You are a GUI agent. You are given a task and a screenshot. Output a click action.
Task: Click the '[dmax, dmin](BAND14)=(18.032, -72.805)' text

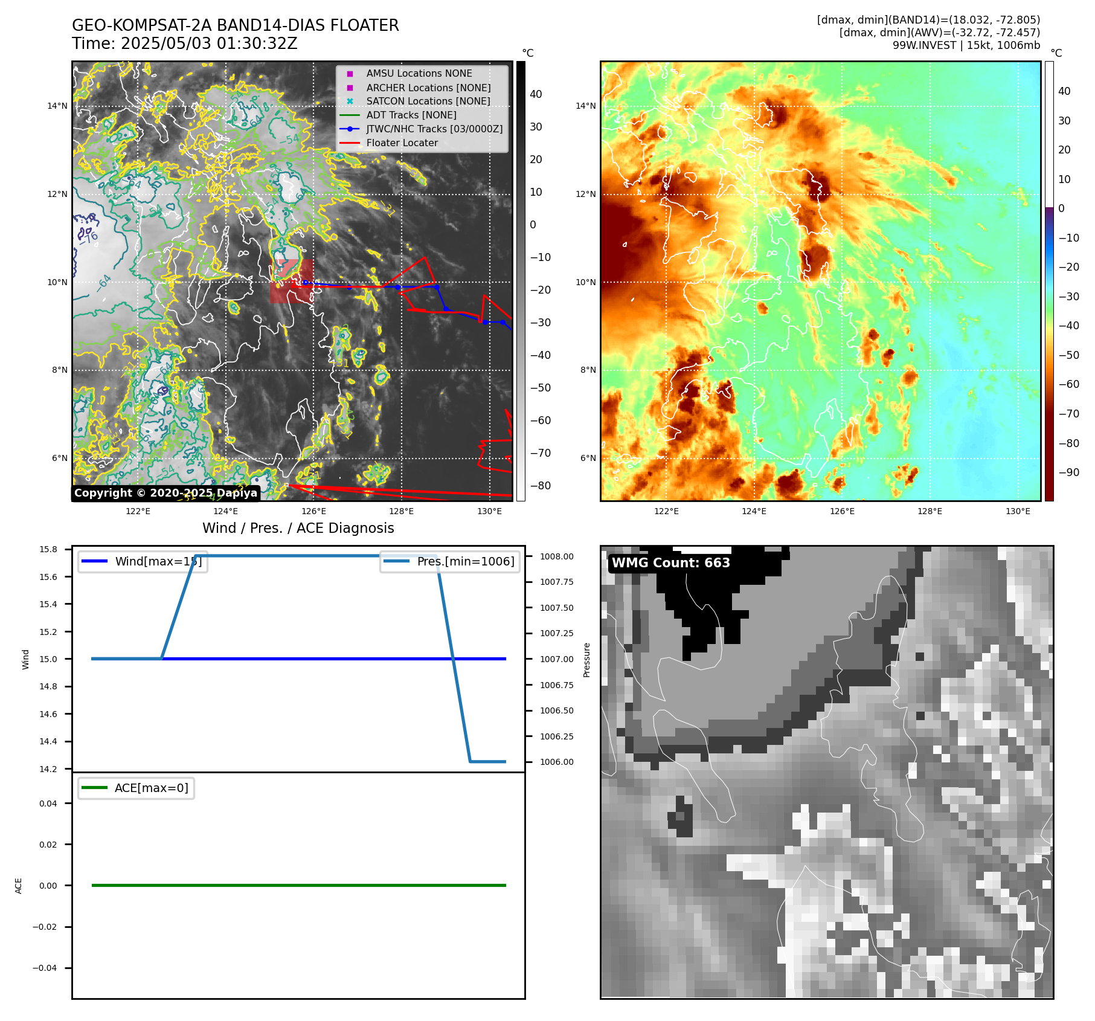928,20
